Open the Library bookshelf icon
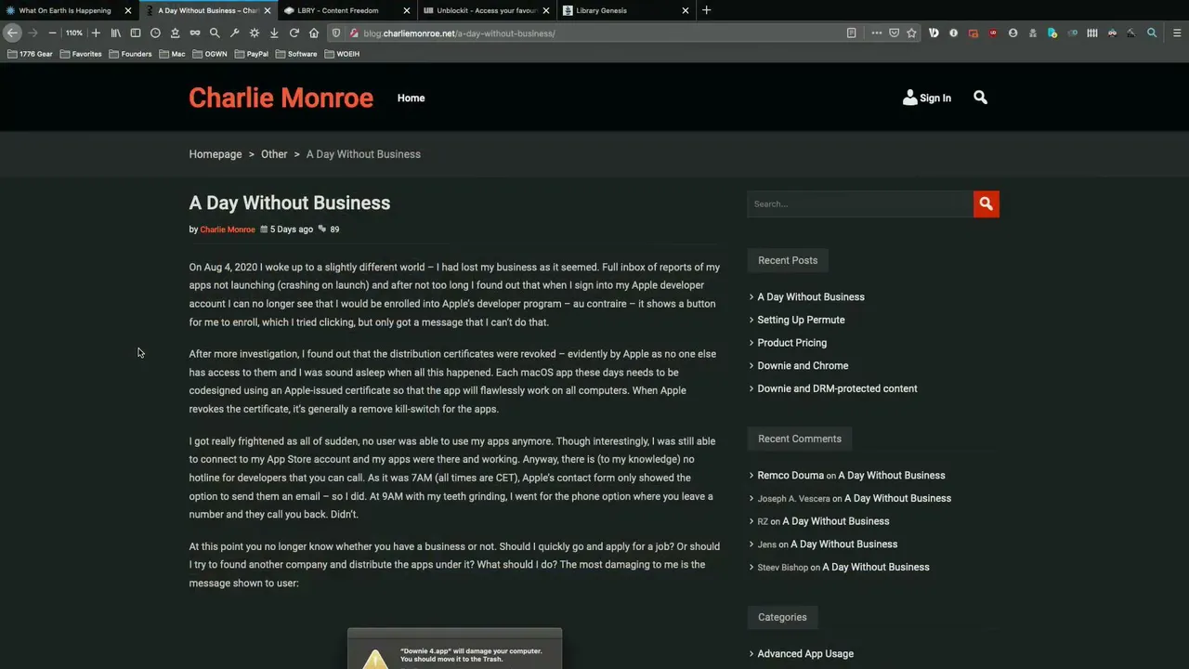 coord(115,33)
